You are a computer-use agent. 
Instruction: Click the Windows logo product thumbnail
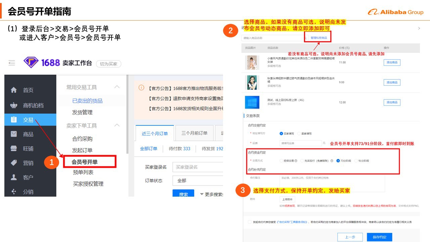pos(252,102)
